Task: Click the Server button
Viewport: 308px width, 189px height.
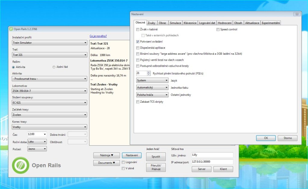Action: tap(202, 169)
